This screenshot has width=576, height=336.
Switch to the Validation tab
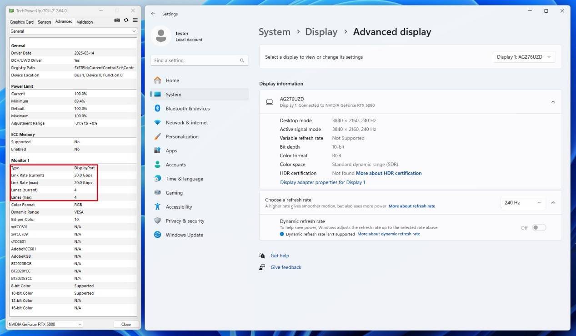click(85, 22)
